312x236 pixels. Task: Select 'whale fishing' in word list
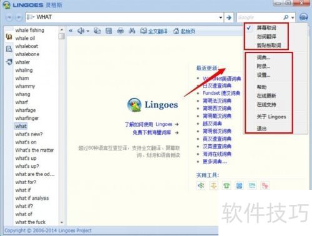30,30
